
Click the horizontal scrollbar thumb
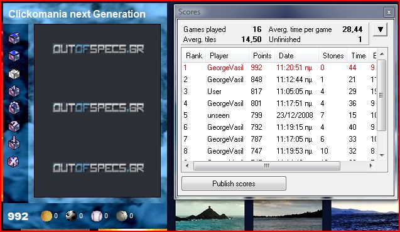pos(267,166)
